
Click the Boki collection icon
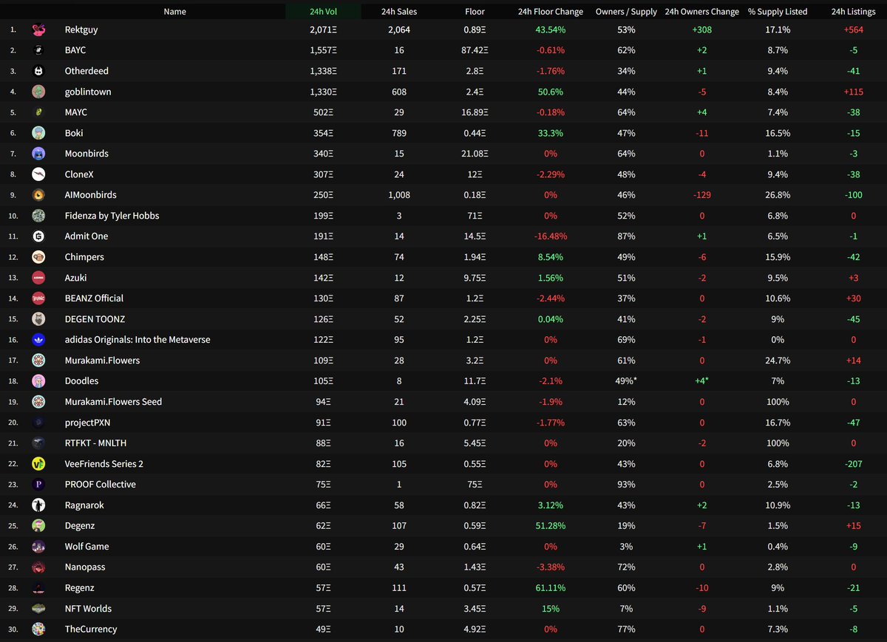(38, 133)
